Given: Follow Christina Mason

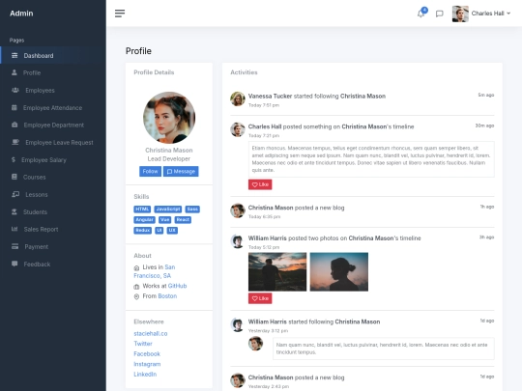Looking at the screenshot, I should [150, 171].
